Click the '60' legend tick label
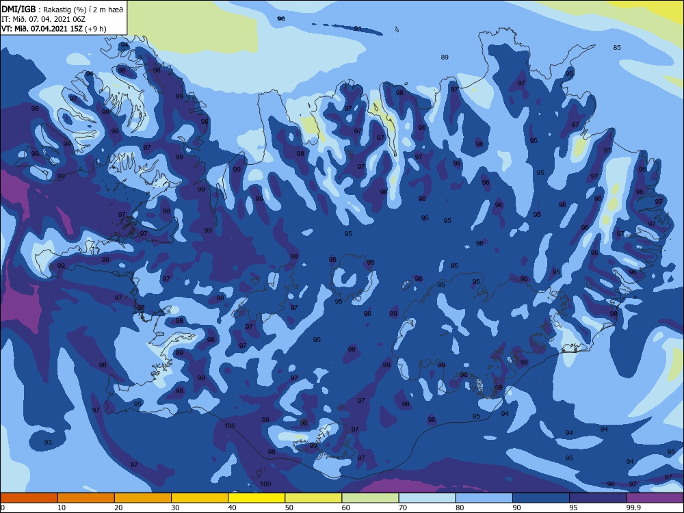The image size is (684, 513). [x=346, y=508]
